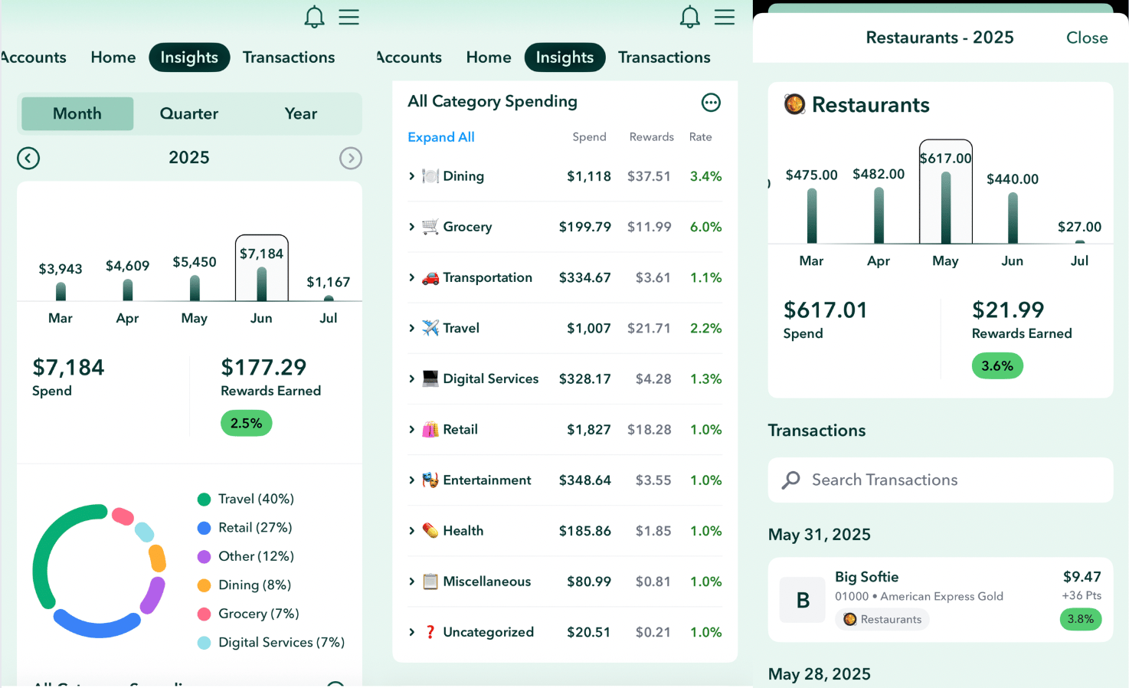Select the Month period toggle
1129x688 pixels.
pyautogui.click(x=77, y=113)
